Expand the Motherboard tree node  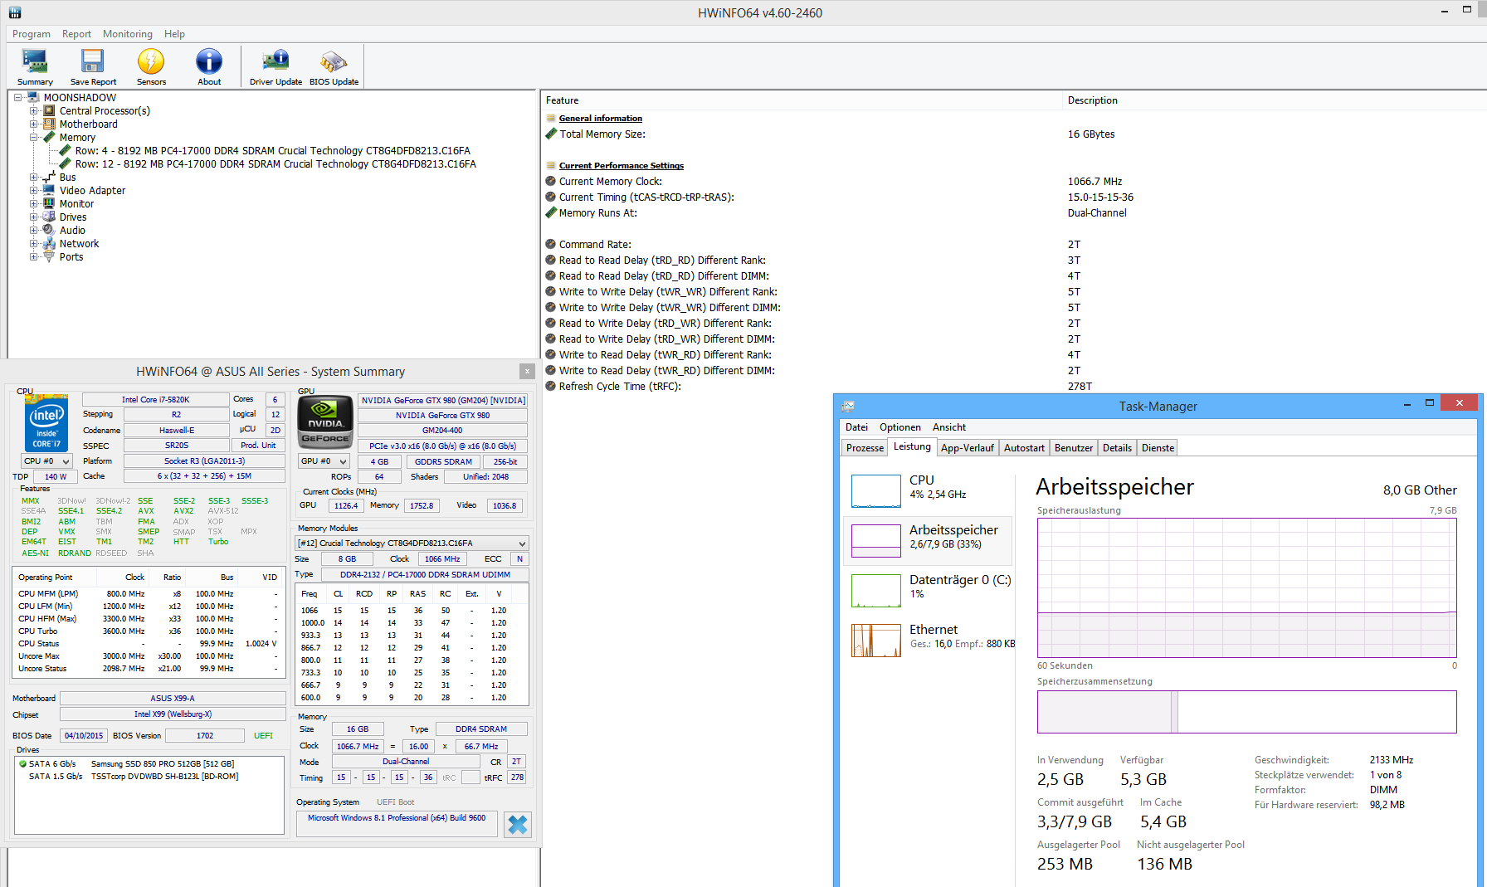34,124
